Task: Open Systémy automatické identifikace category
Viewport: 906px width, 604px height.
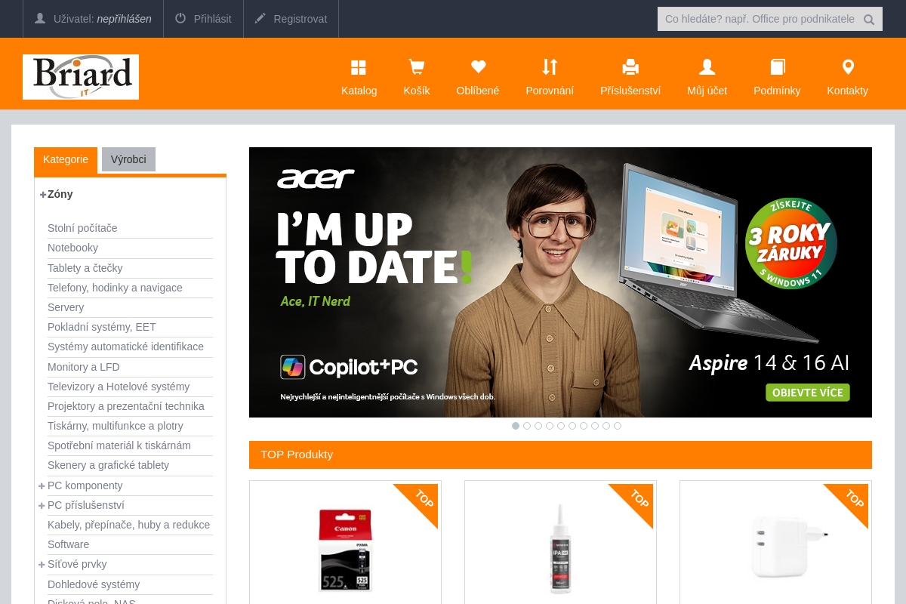Action: (x=125, y=347)
